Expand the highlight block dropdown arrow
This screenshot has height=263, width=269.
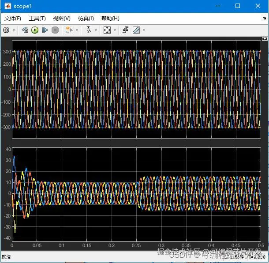[77, 30]
